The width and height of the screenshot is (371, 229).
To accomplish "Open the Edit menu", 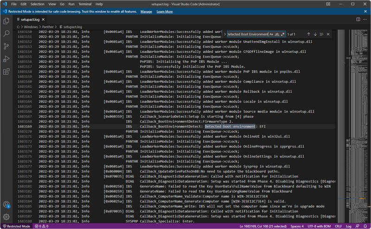I will [x=24, y=4].
